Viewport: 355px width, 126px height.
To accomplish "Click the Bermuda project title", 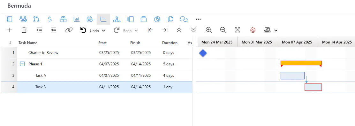I will pyautogui.click(x=19, y=6).
